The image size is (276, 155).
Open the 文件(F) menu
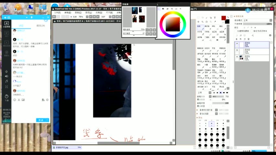(x=57, y=13)
